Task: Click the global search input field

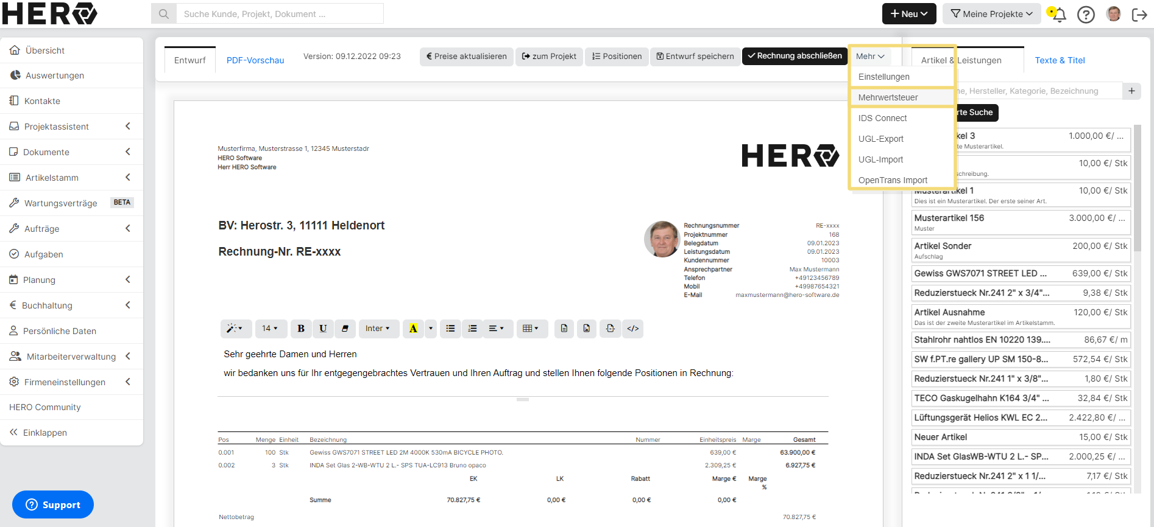Action: (x=280, y=14)
